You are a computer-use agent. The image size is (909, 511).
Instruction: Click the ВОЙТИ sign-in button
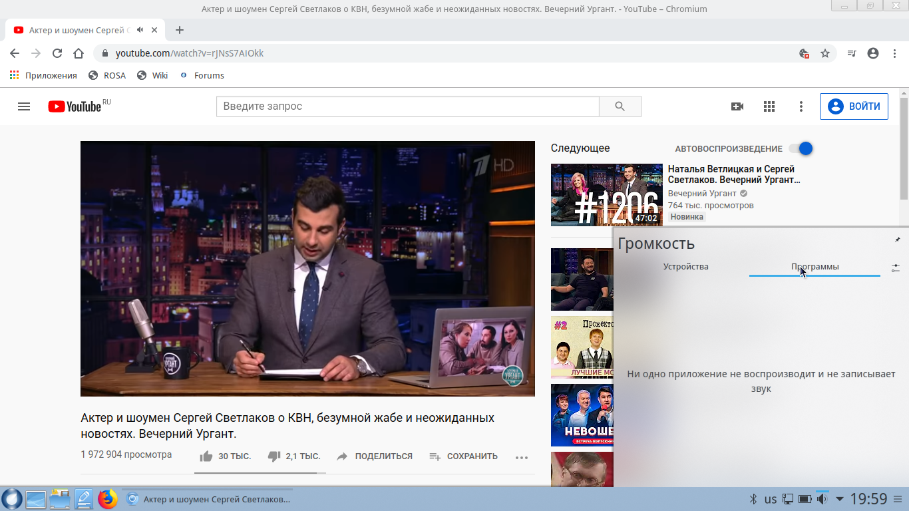854,106
